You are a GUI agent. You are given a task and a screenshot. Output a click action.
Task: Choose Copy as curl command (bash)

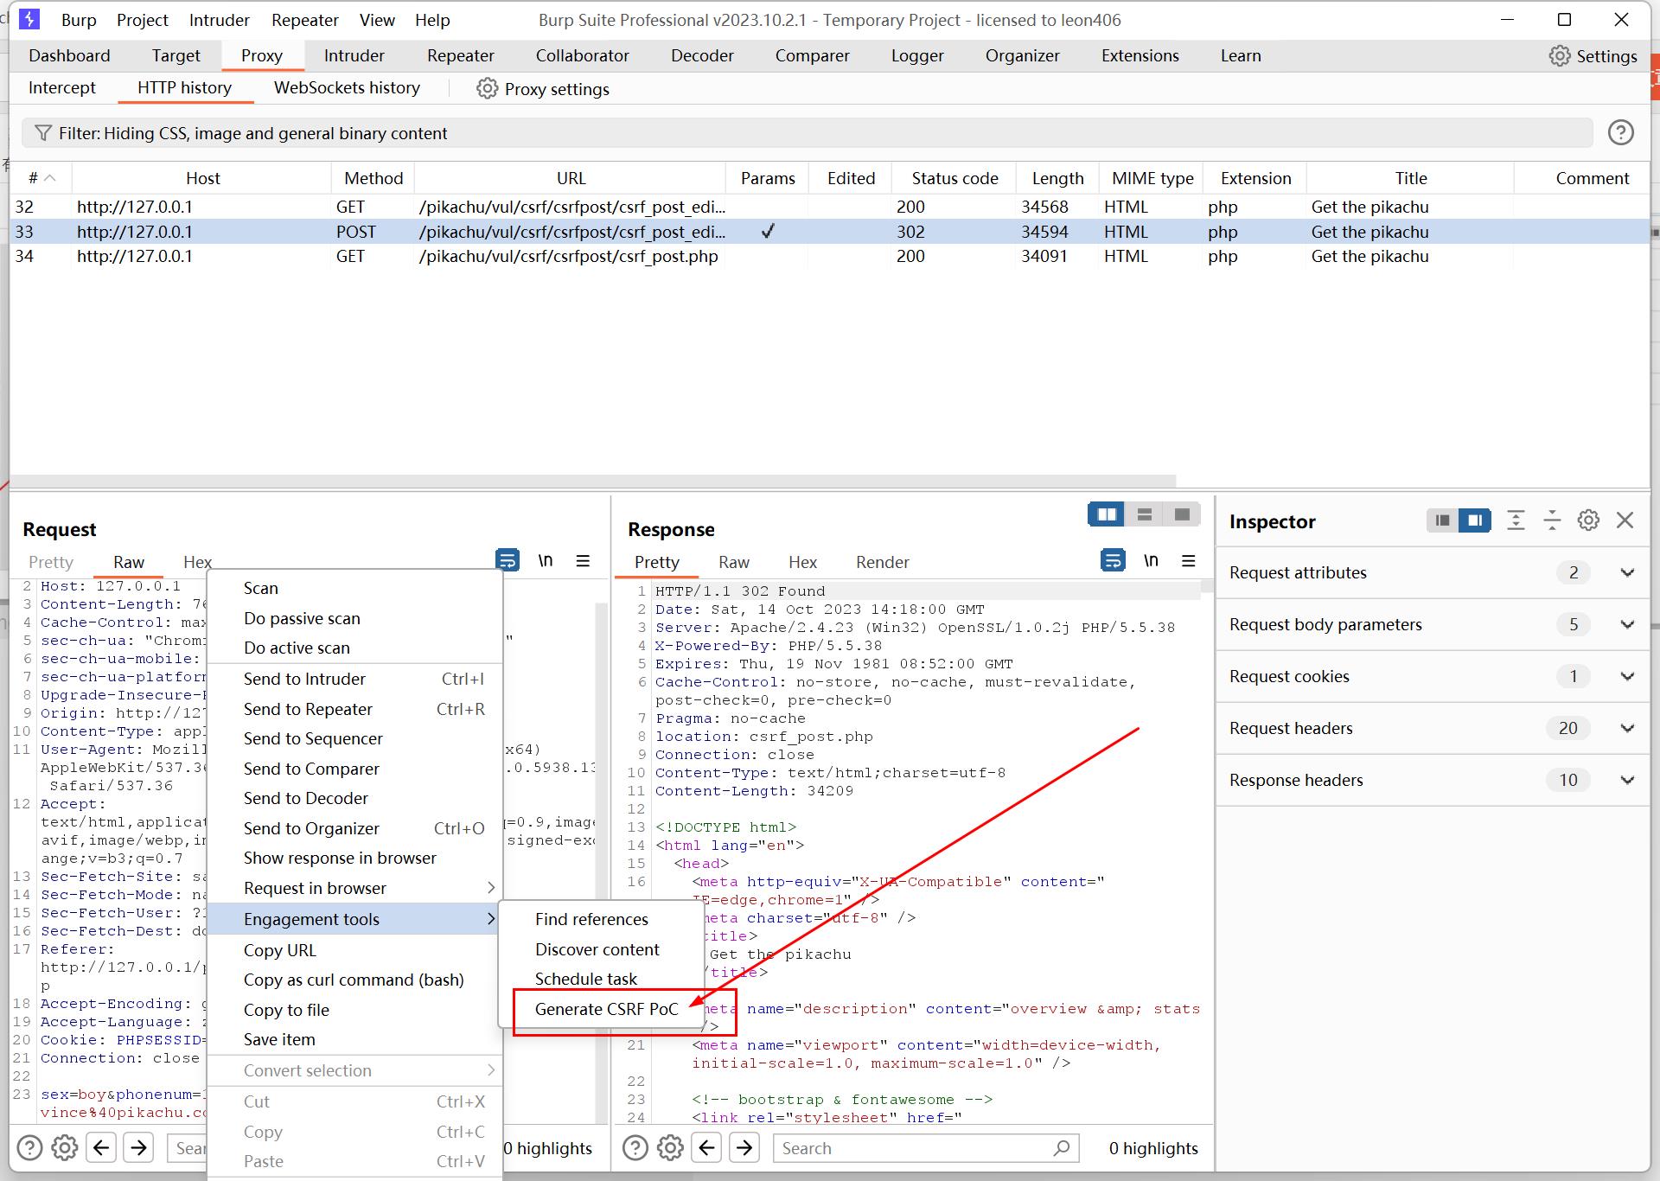pyautogui.click(x=354, y=980)
